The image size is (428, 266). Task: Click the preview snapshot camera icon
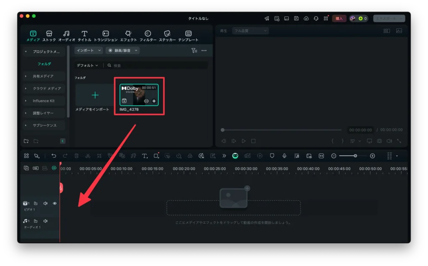point(379,141)
